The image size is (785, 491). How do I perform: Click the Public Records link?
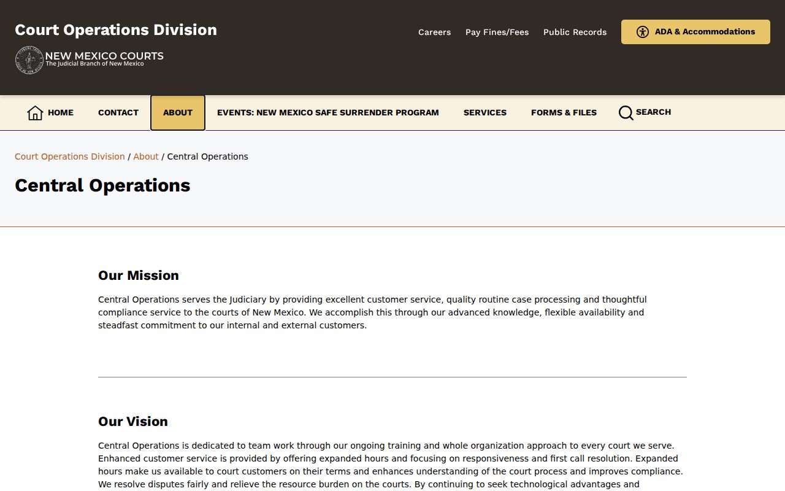575,32
